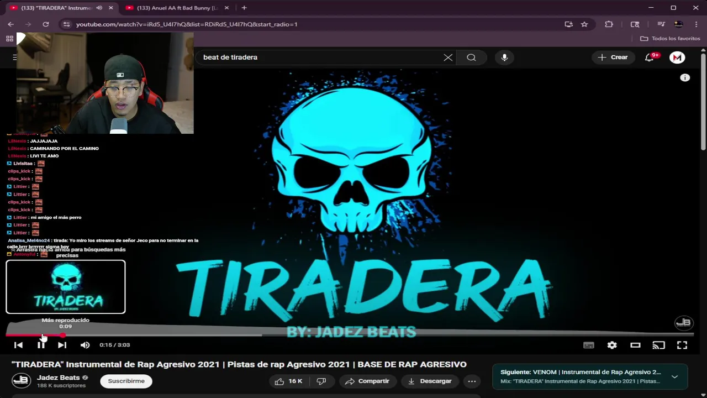707x398 pixels.
Task: Open browser extensions puzzle icon
Action: 609,24
